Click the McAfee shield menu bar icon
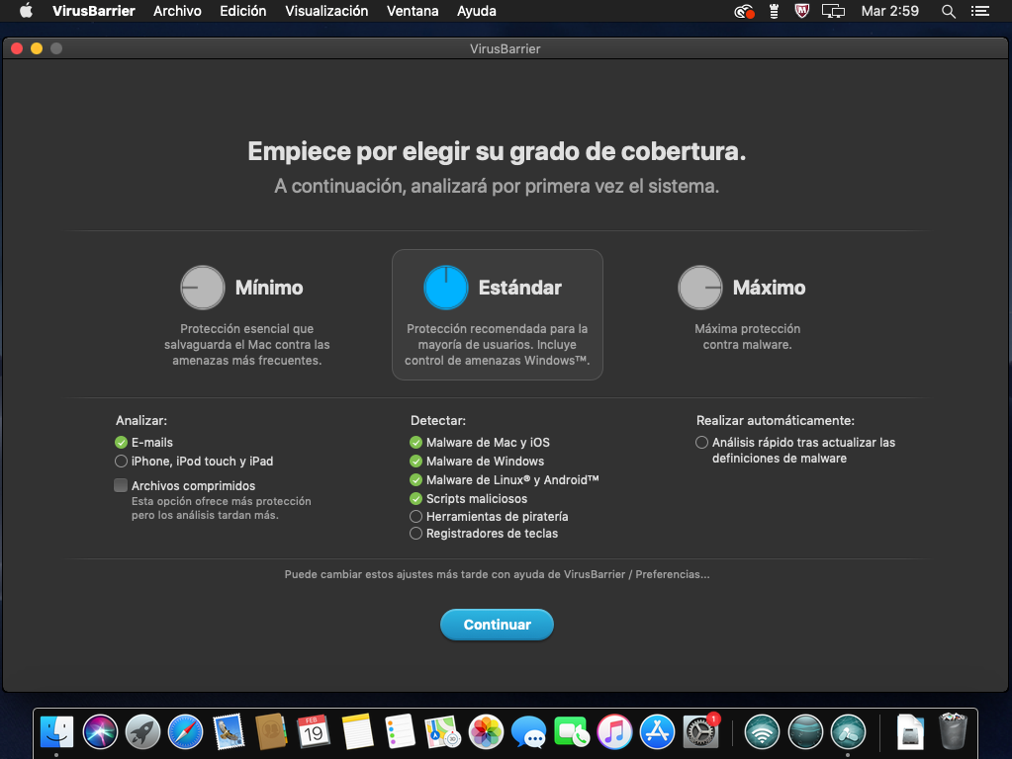1012x759 pixels. point(801,11)
